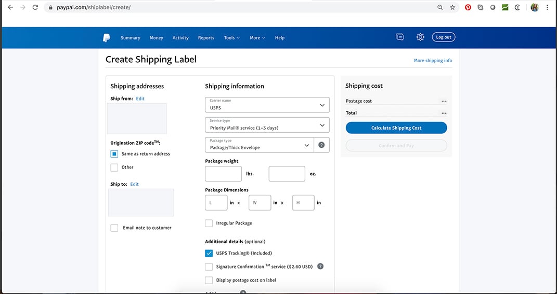The width and height of the screenshot is (557, 294).
Task: Edit the Ship from address
Action: click(140, 99)
